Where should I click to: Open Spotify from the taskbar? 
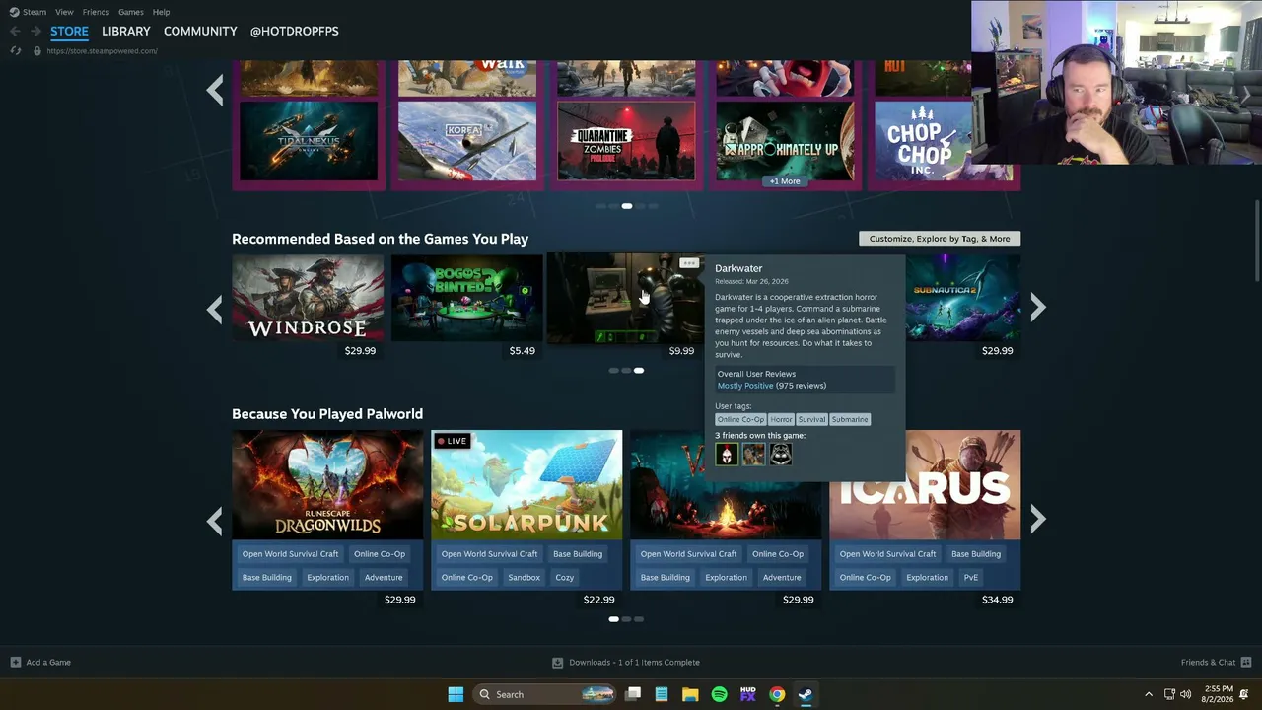pyautogui.click(x=719, y=694)
